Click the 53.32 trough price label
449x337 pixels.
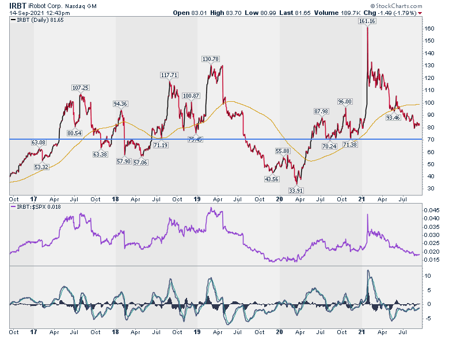(41, 167)
